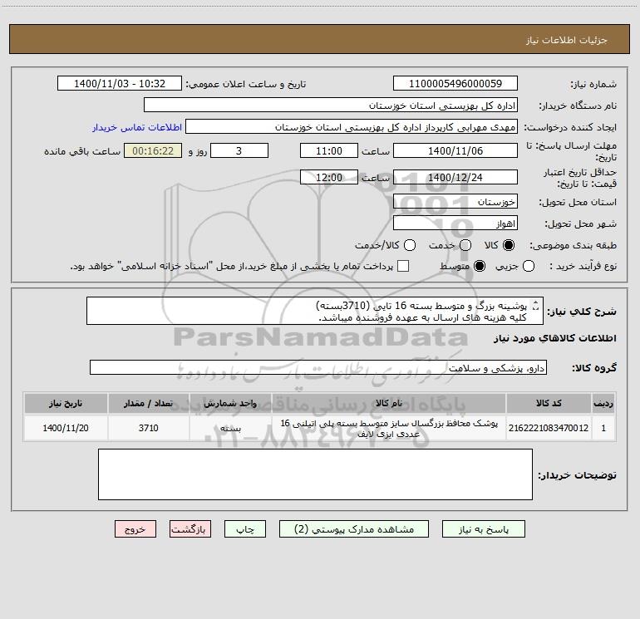Click the buyer notes text area
Viewport: 640px width, 619px height.
[315, 474]
